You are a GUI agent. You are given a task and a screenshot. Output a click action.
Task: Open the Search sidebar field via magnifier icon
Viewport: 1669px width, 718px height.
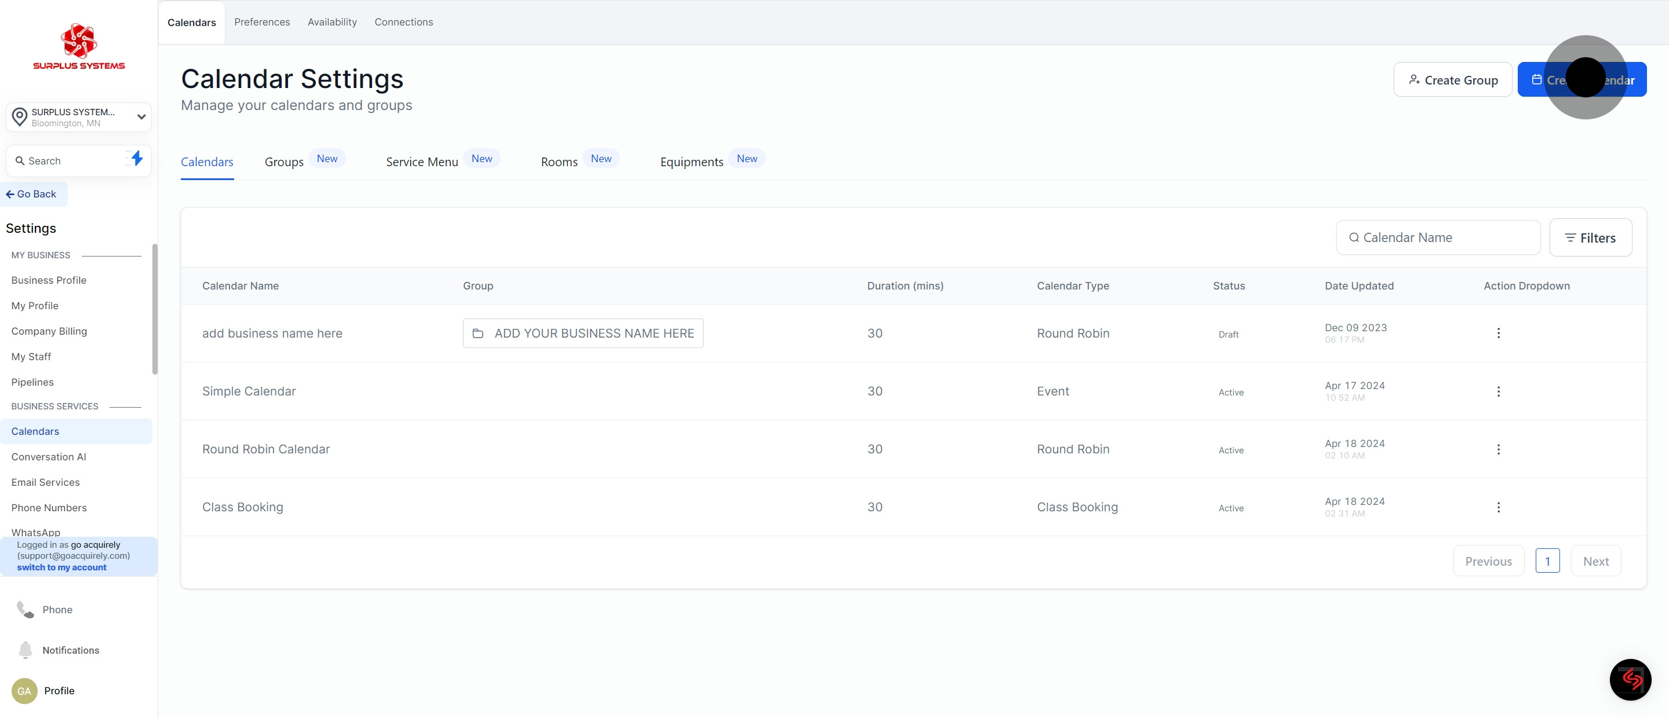(x=20, y=160)
